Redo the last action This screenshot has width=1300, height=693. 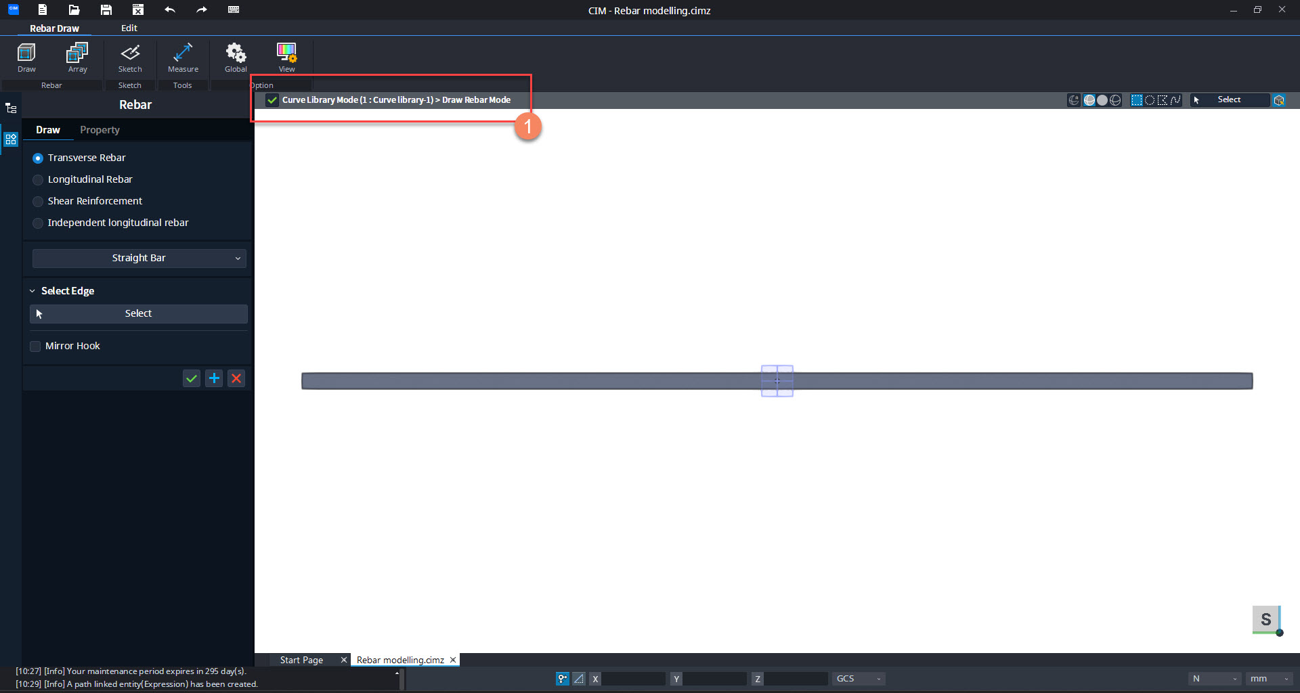tap(202, 9)
